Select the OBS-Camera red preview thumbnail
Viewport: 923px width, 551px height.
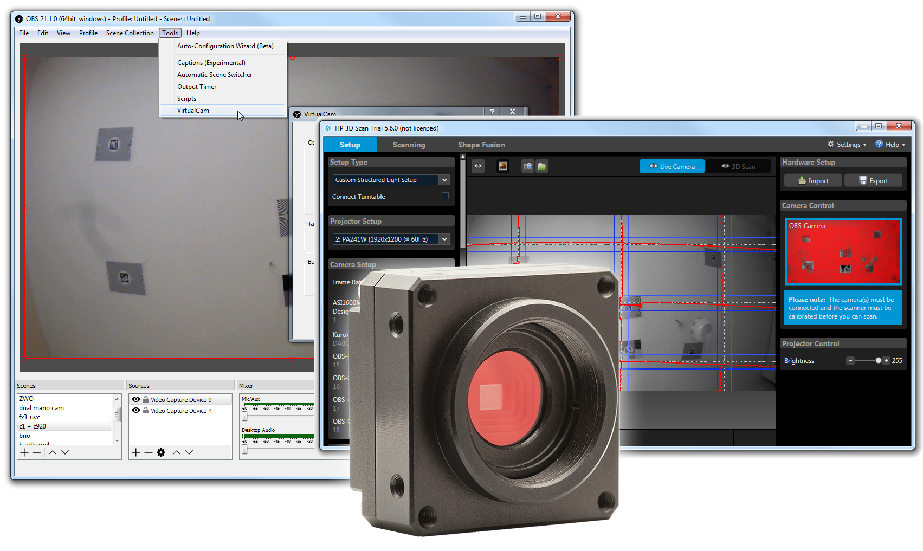click(843, 252)
